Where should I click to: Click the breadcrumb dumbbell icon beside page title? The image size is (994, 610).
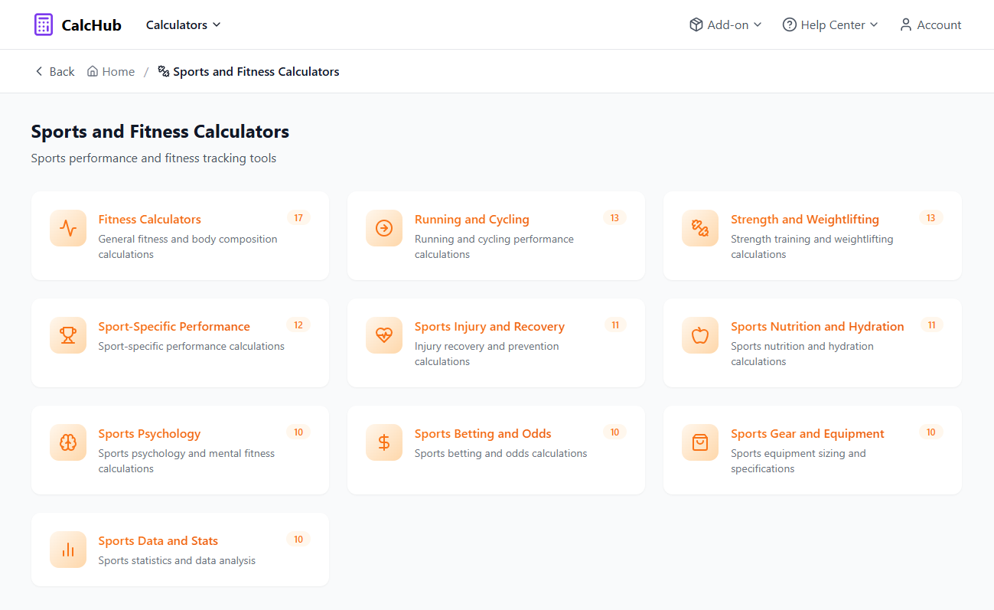click(163, 71)
